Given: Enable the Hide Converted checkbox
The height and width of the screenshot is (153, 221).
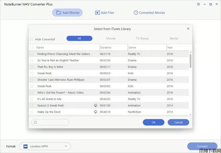Looking at the screenshot, I should [32, 39].
